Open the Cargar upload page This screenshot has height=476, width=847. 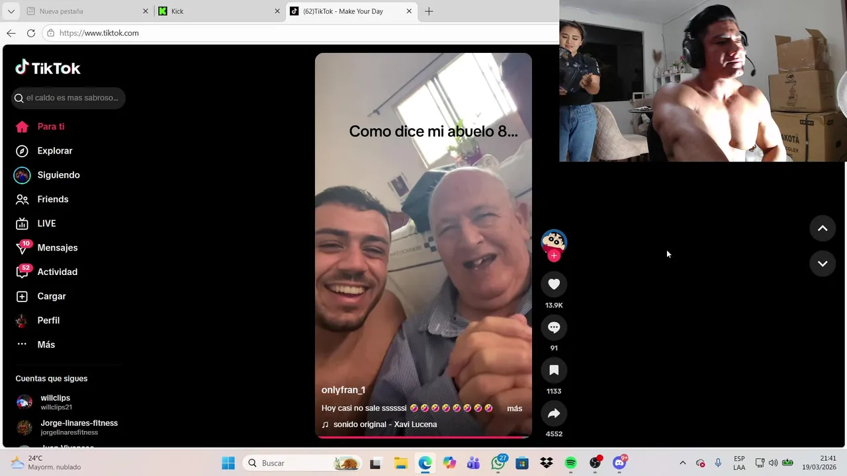[40, 296]
